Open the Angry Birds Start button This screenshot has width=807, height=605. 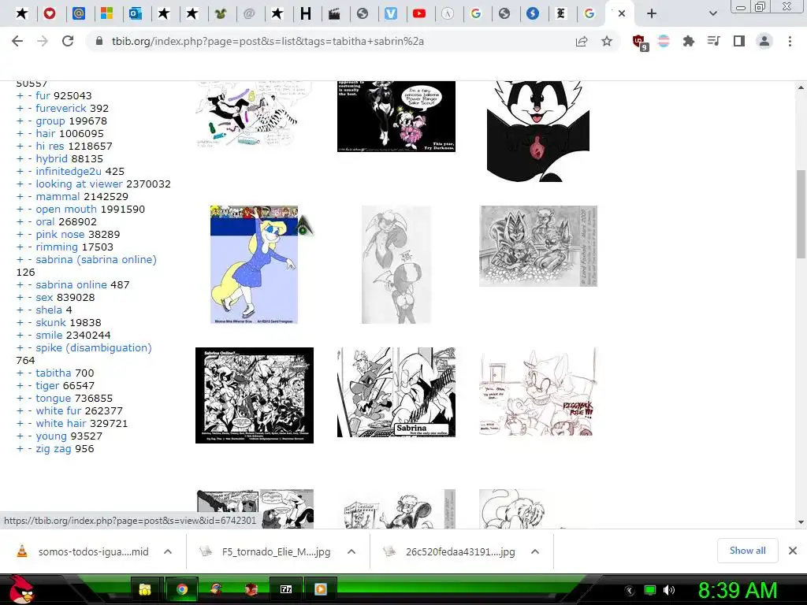pos(22,589)
